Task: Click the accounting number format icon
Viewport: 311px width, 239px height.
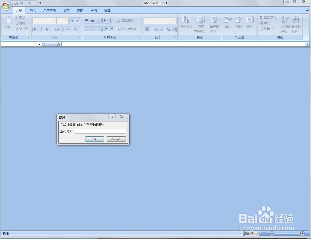Action: click(147, 29)
